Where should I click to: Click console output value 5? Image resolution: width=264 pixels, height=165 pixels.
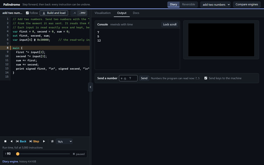[98, 36]
